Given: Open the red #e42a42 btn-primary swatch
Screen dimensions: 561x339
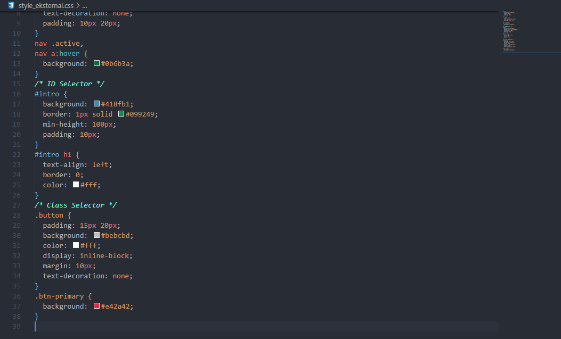Looking at the screenshot, I should 97,306.
